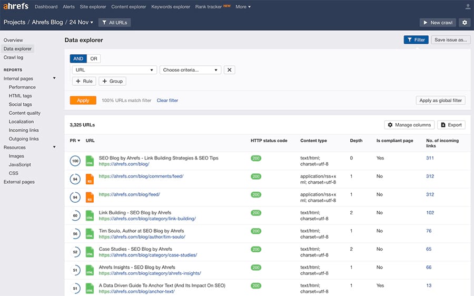The width and height of the screenshot is (474, 296).
Task: Toggle the Filter panel button
Action: coord(416,40)
